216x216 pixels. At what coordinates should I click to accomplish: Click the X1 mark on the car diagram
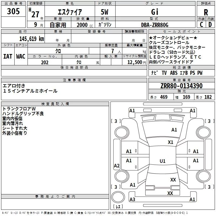(x=170, y=142)
